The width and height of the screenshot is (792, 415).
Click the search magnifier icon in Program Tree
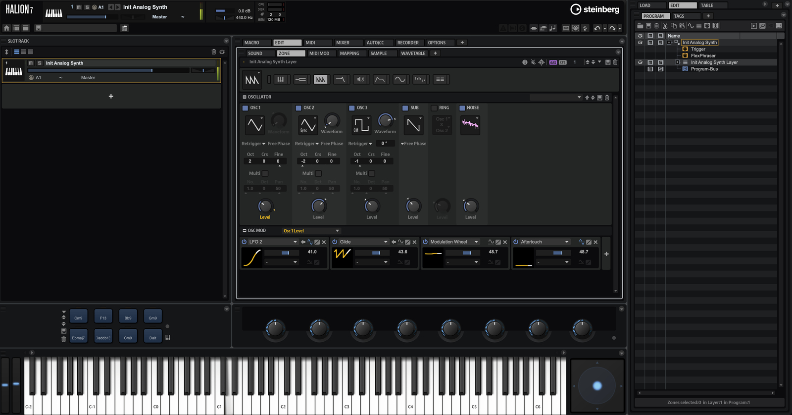point(762,26)
